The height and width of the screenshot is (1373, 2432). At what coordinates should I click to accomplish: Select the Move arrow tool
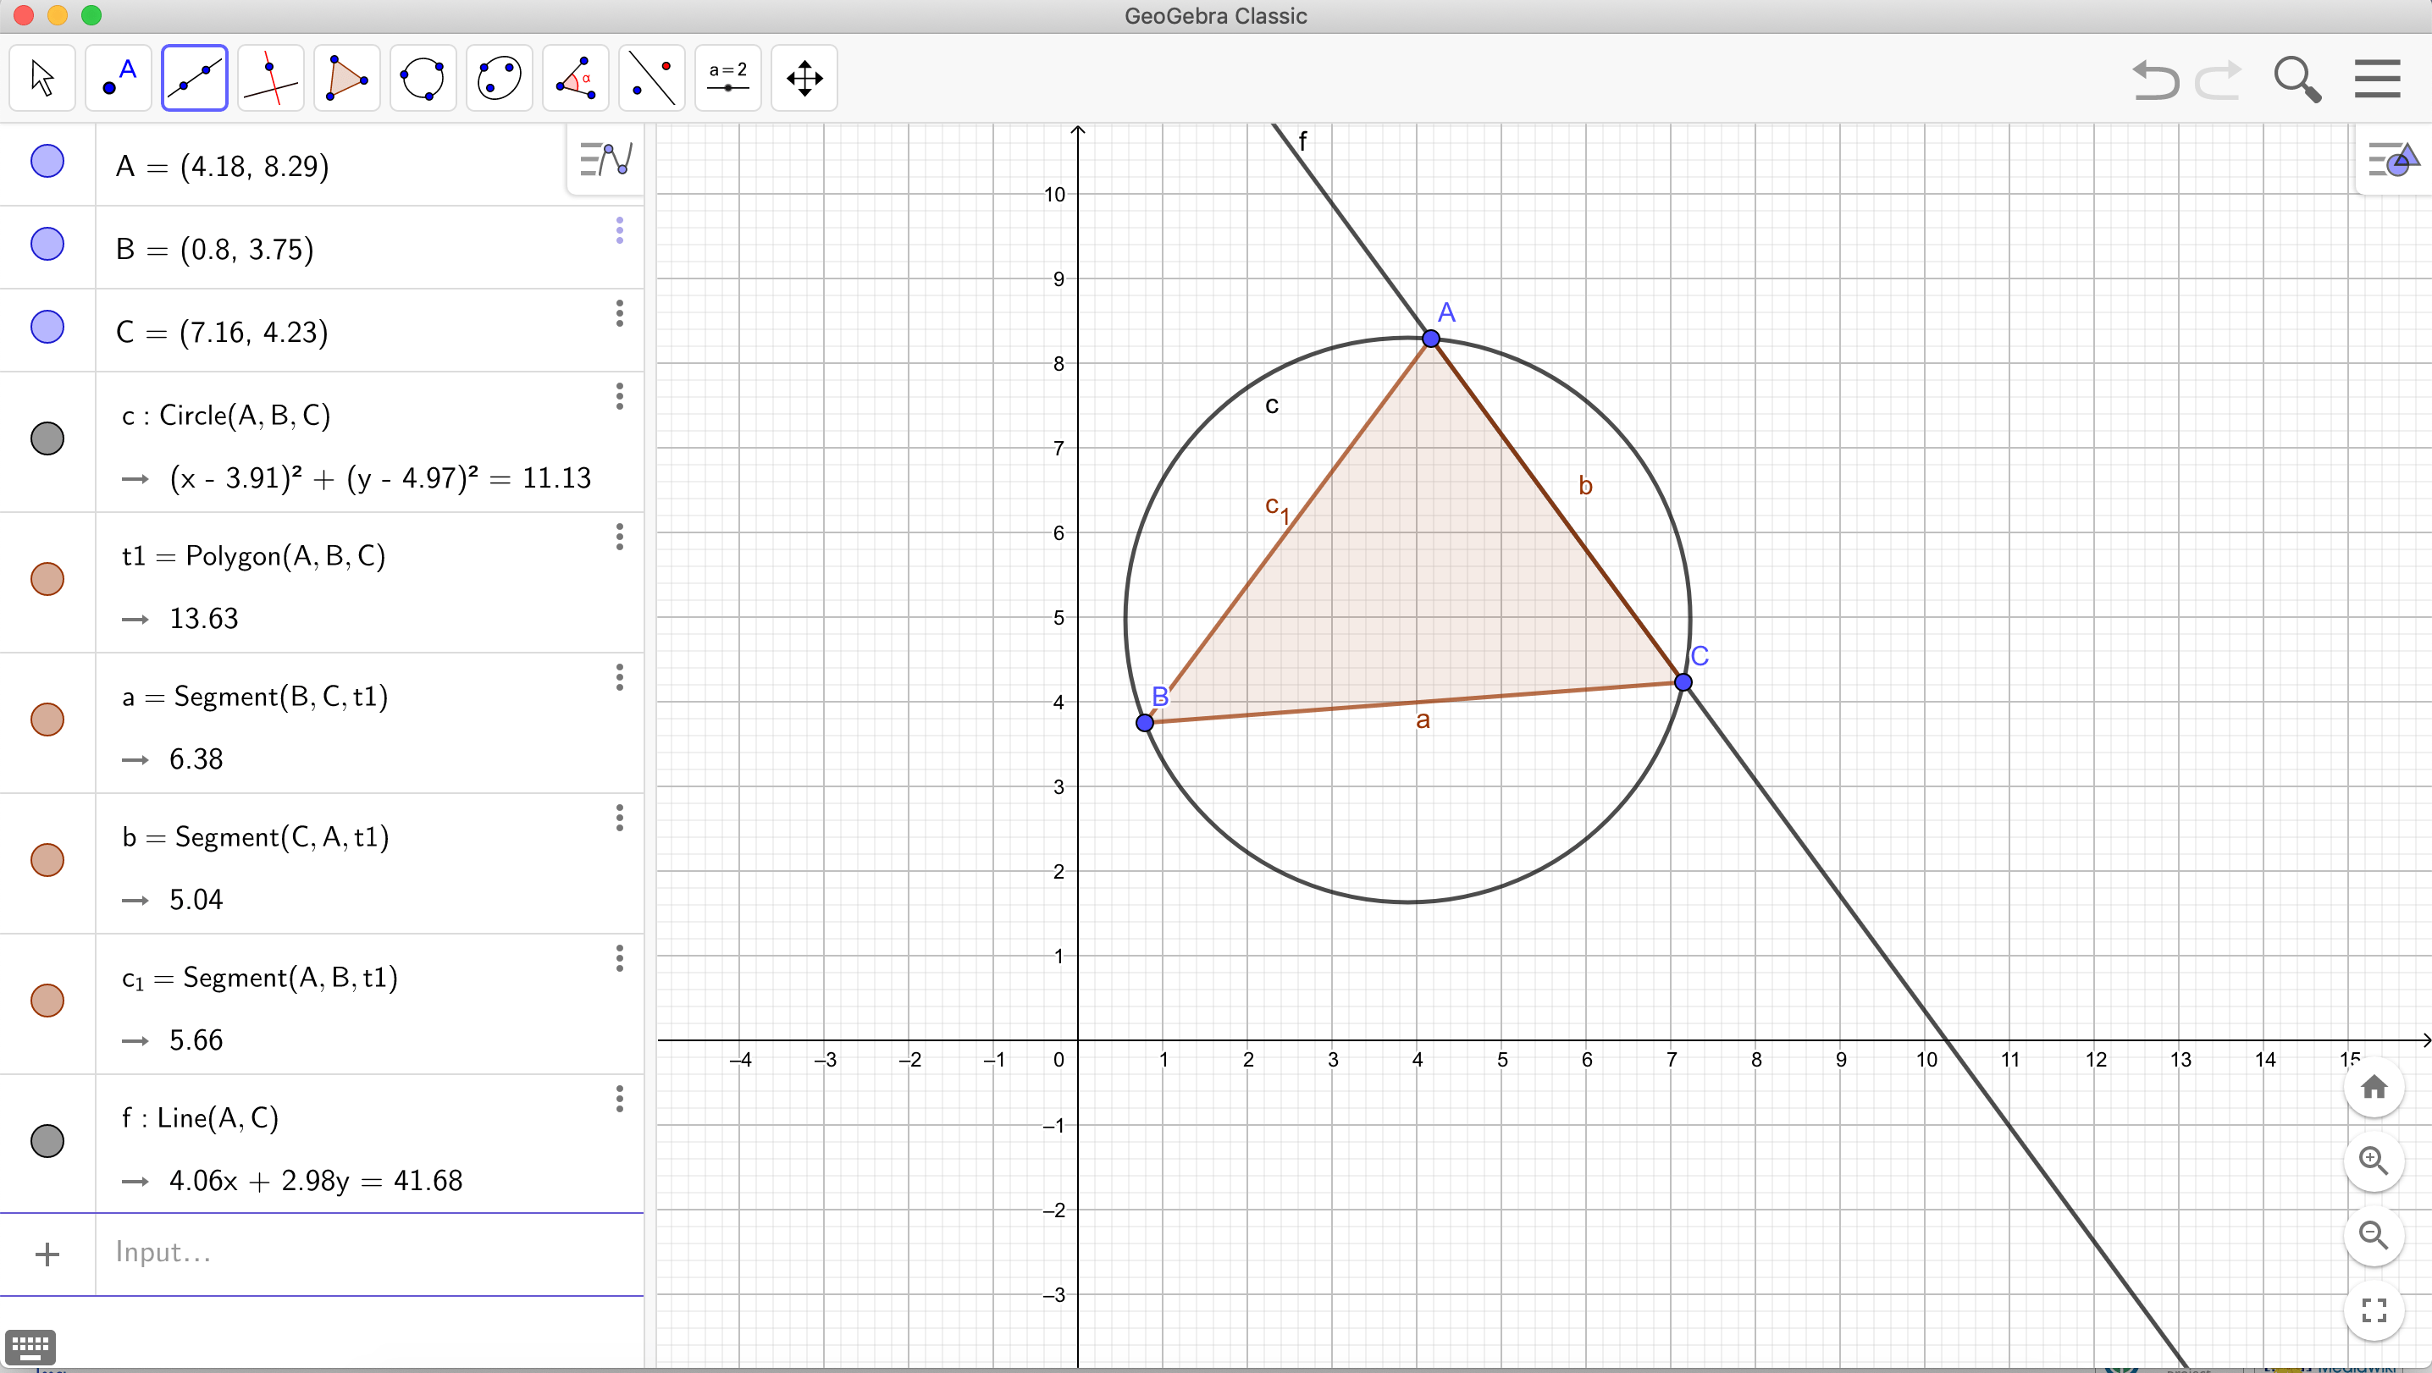(x=41, y=77)
